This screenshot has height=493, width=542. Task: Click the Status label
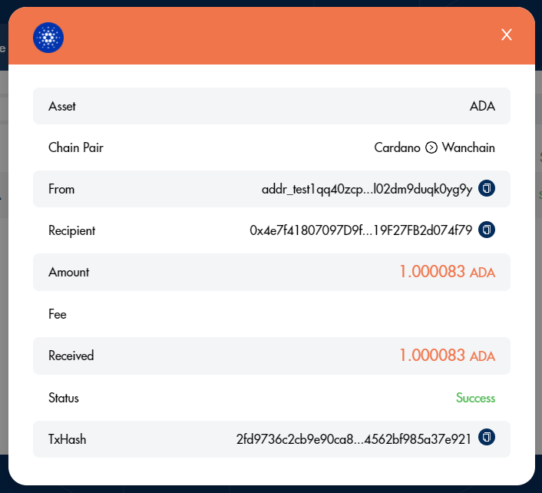64,398
